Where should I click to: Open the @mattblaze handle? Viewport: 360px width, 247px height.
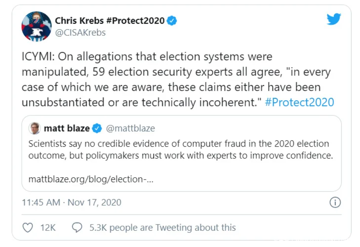[130, 129]
